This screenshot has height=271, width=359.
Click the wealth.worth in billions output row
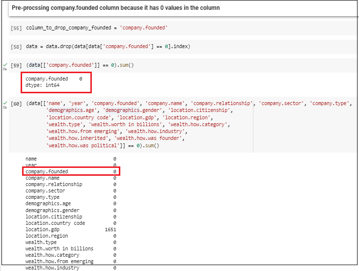[71, 248]
